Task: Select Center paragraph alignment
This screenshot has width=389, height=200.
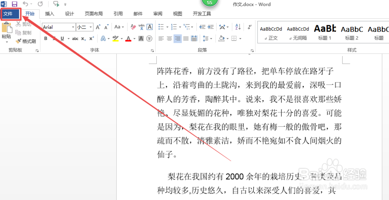Action: pos(170,39)
